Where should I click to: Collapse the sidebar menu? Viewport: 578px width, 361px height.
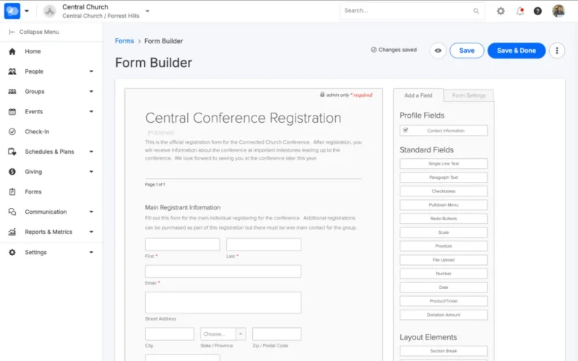pos(34,32)
